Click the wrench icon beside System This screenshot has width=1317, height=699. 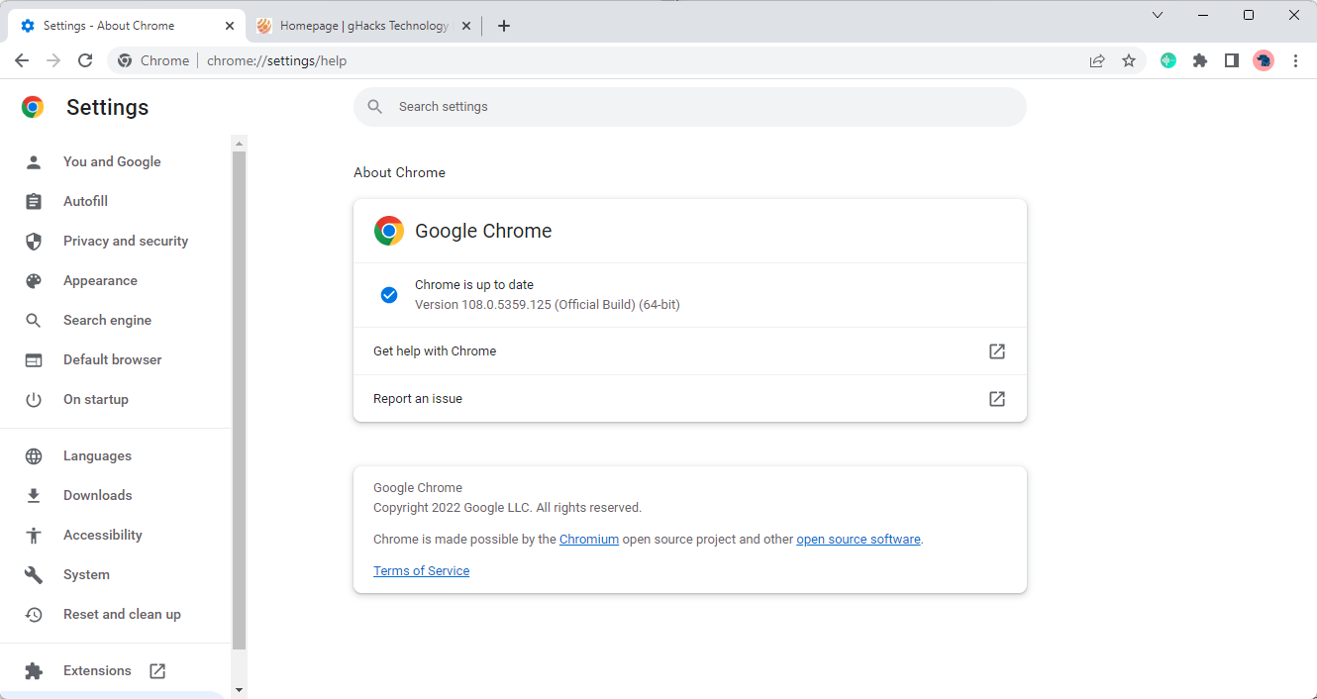point(34,574)
